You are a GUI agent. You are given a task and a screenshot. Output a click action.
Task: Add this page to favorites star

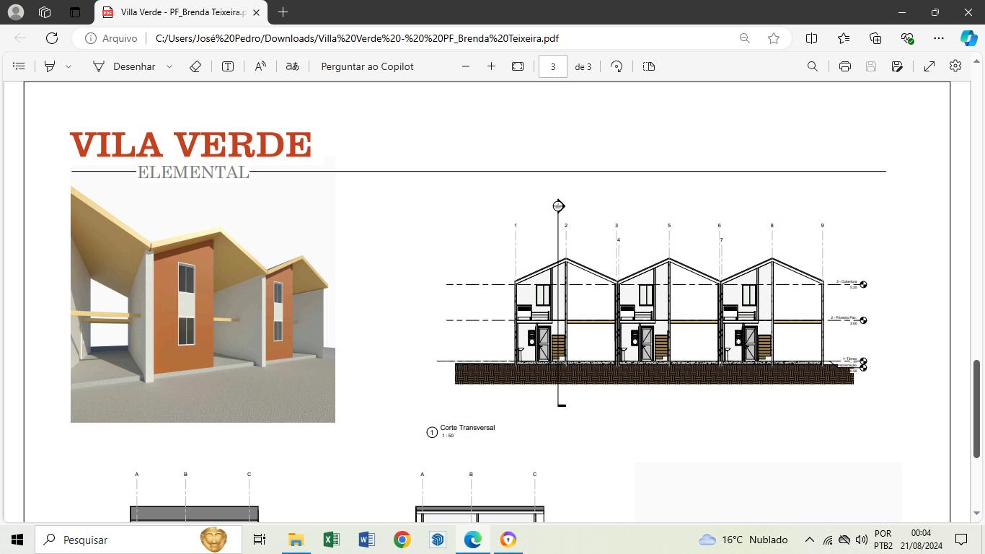774,38
